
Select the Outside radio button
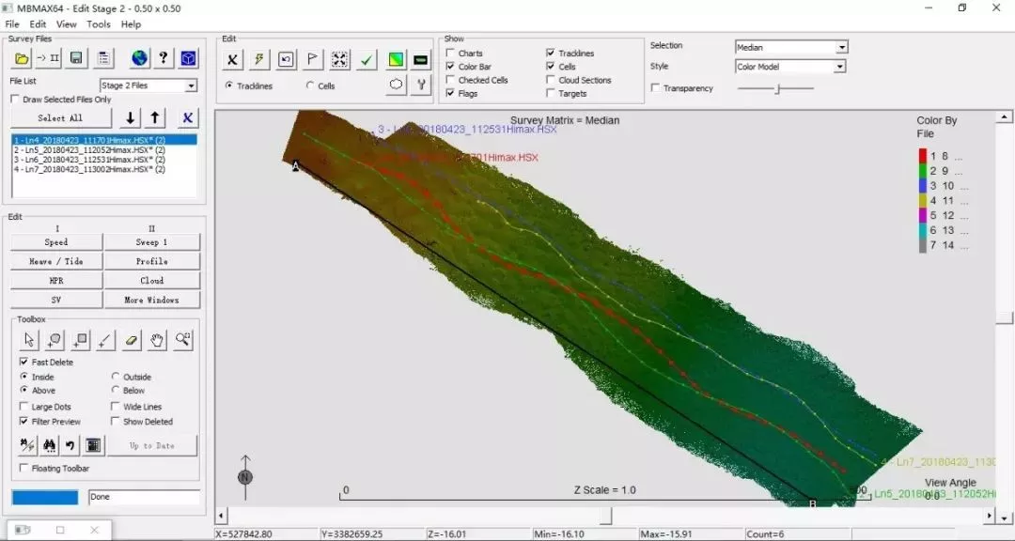[116, 377]
